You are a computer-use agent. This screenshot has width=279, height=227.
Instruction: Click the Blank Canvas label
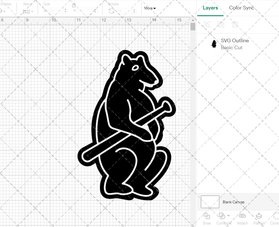(x=234, y=202)
